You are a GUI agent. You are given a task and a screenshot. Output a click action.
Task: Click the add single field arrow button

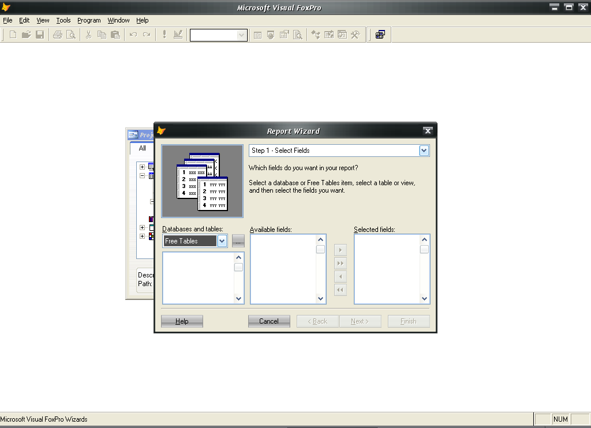click(x=341, y=250)
